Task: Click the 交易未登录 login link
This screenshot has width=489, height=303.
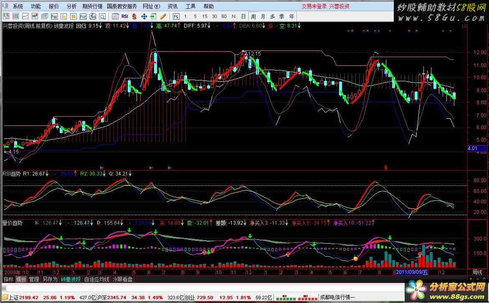Action: pos(314,6)
